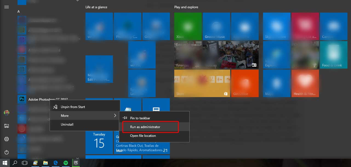Click the Photoshop Ps icon in app list
The height and width of the screenshot is (167, 351).
point(22,99)
